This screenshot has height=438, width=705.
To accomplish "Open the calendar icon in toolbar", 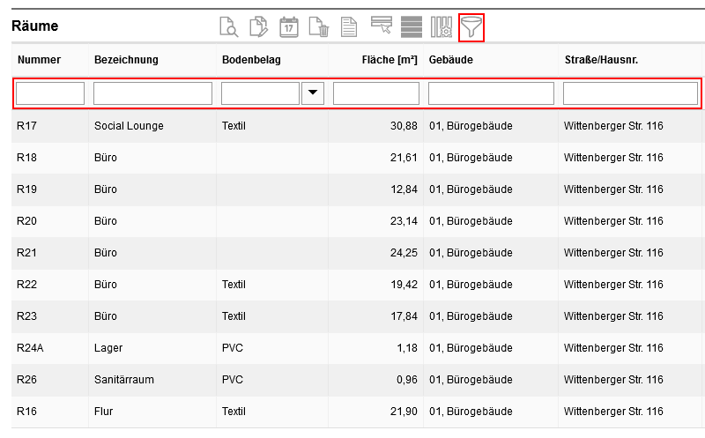I will pyautogui.click(x=289, y=28).
